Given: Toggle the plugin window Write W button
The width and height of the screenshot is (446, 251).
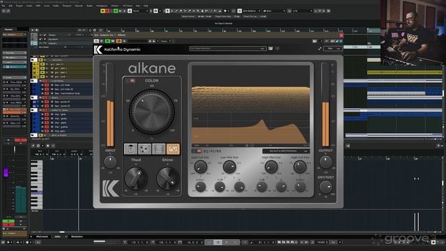Looking at the screenshot, I should point(113,41).
